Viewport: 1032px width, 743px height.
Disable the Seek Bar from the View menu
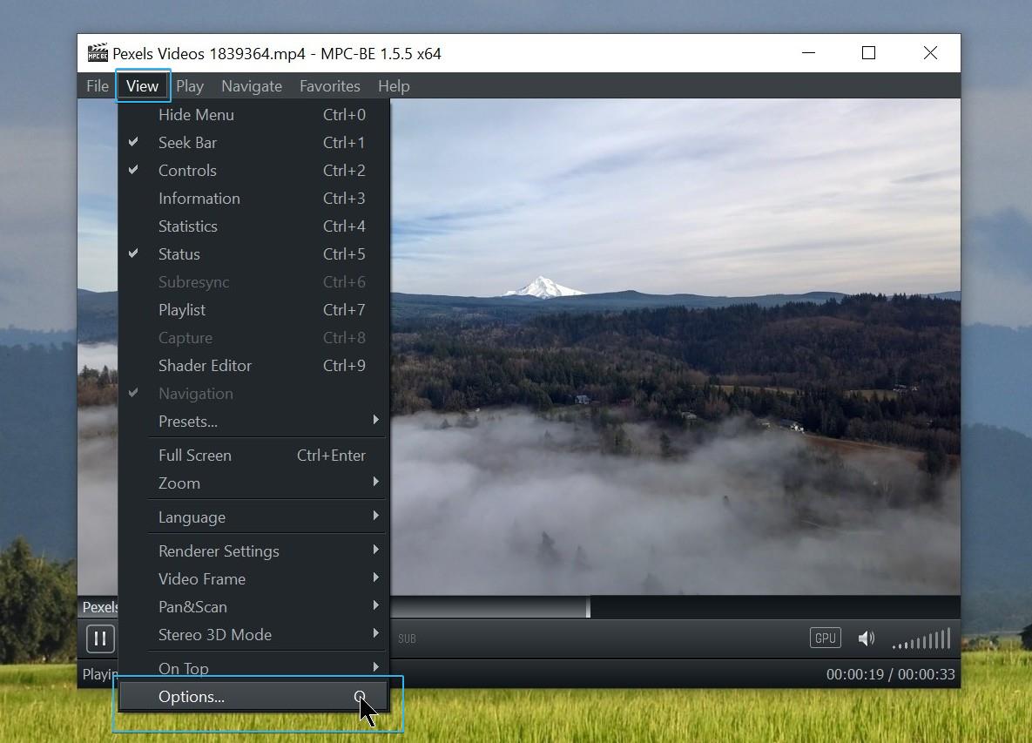187,142
